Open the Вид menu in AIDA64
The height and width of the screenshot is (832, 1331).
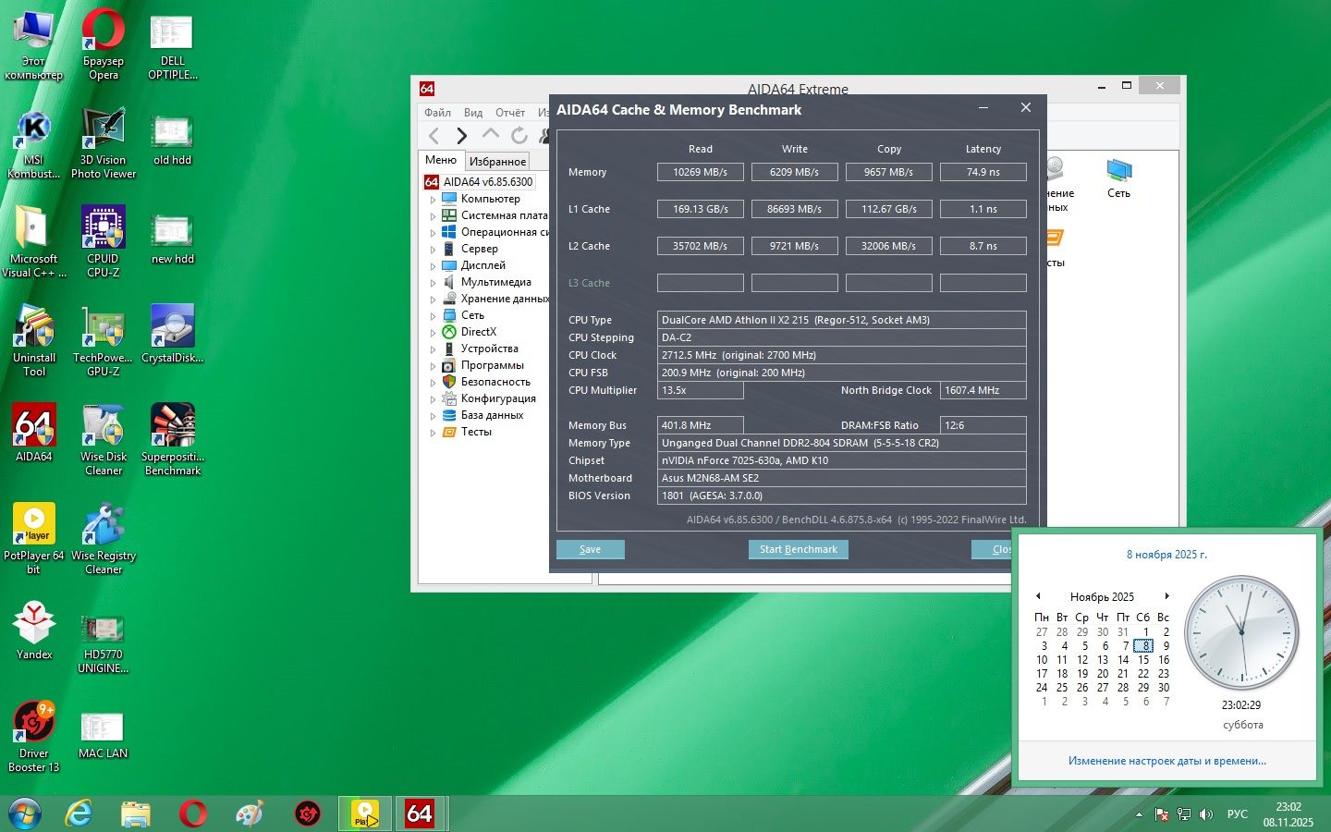pos(473,113)
